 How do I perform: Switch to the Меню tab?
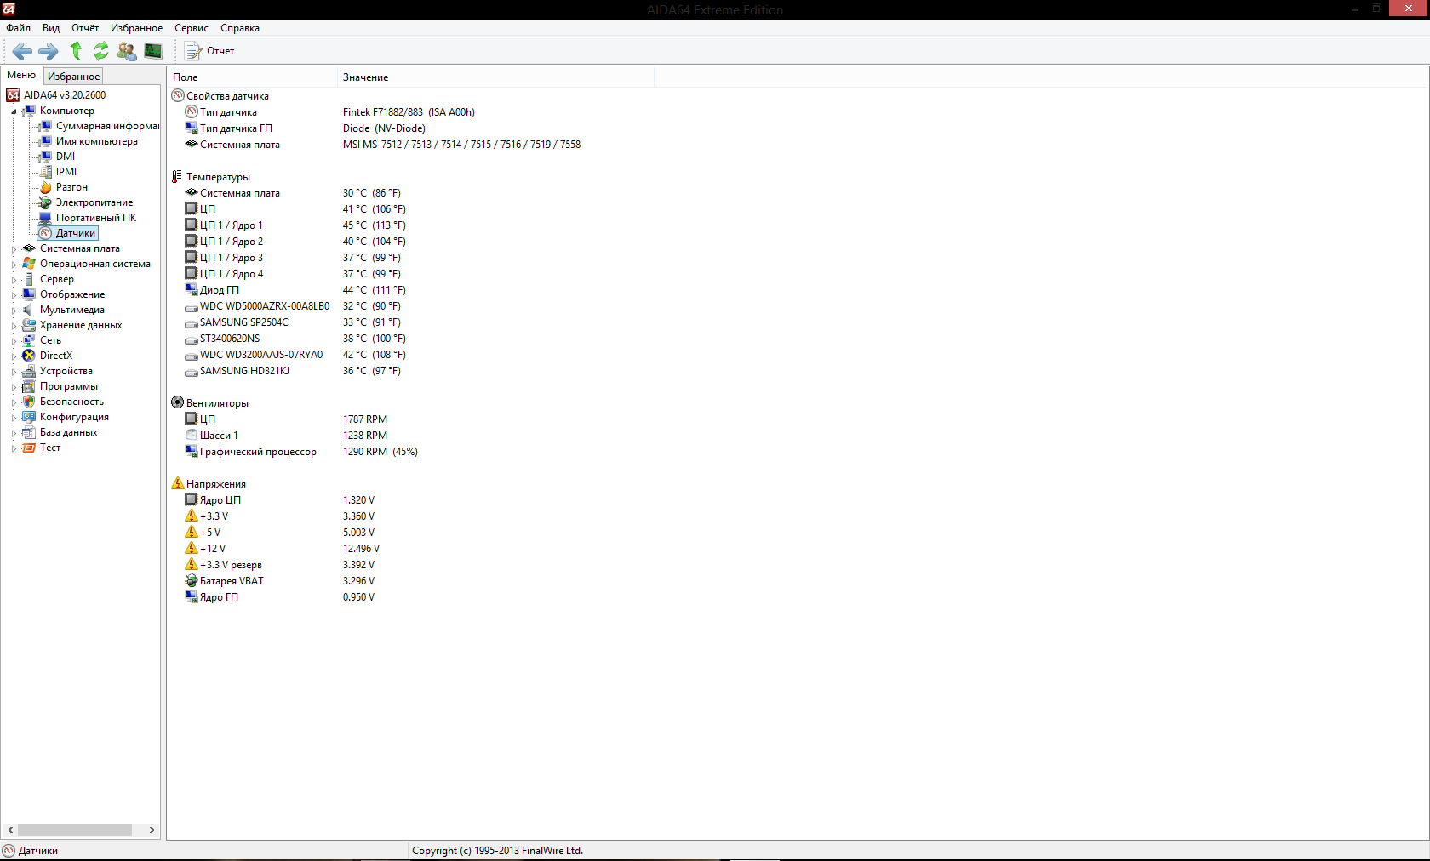coord(21,75)
